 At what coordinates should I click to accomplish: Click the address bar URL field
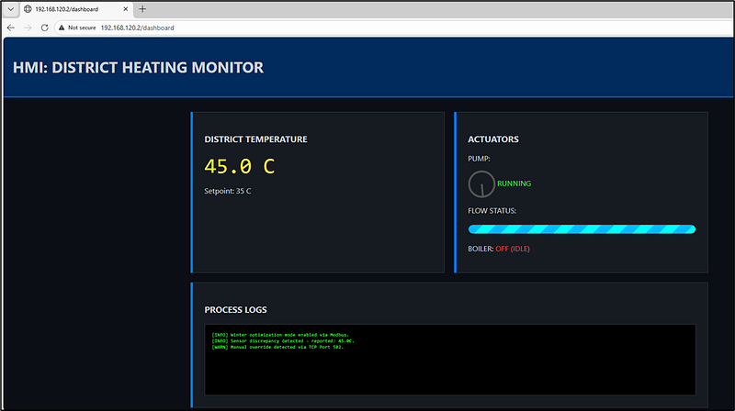394,28
